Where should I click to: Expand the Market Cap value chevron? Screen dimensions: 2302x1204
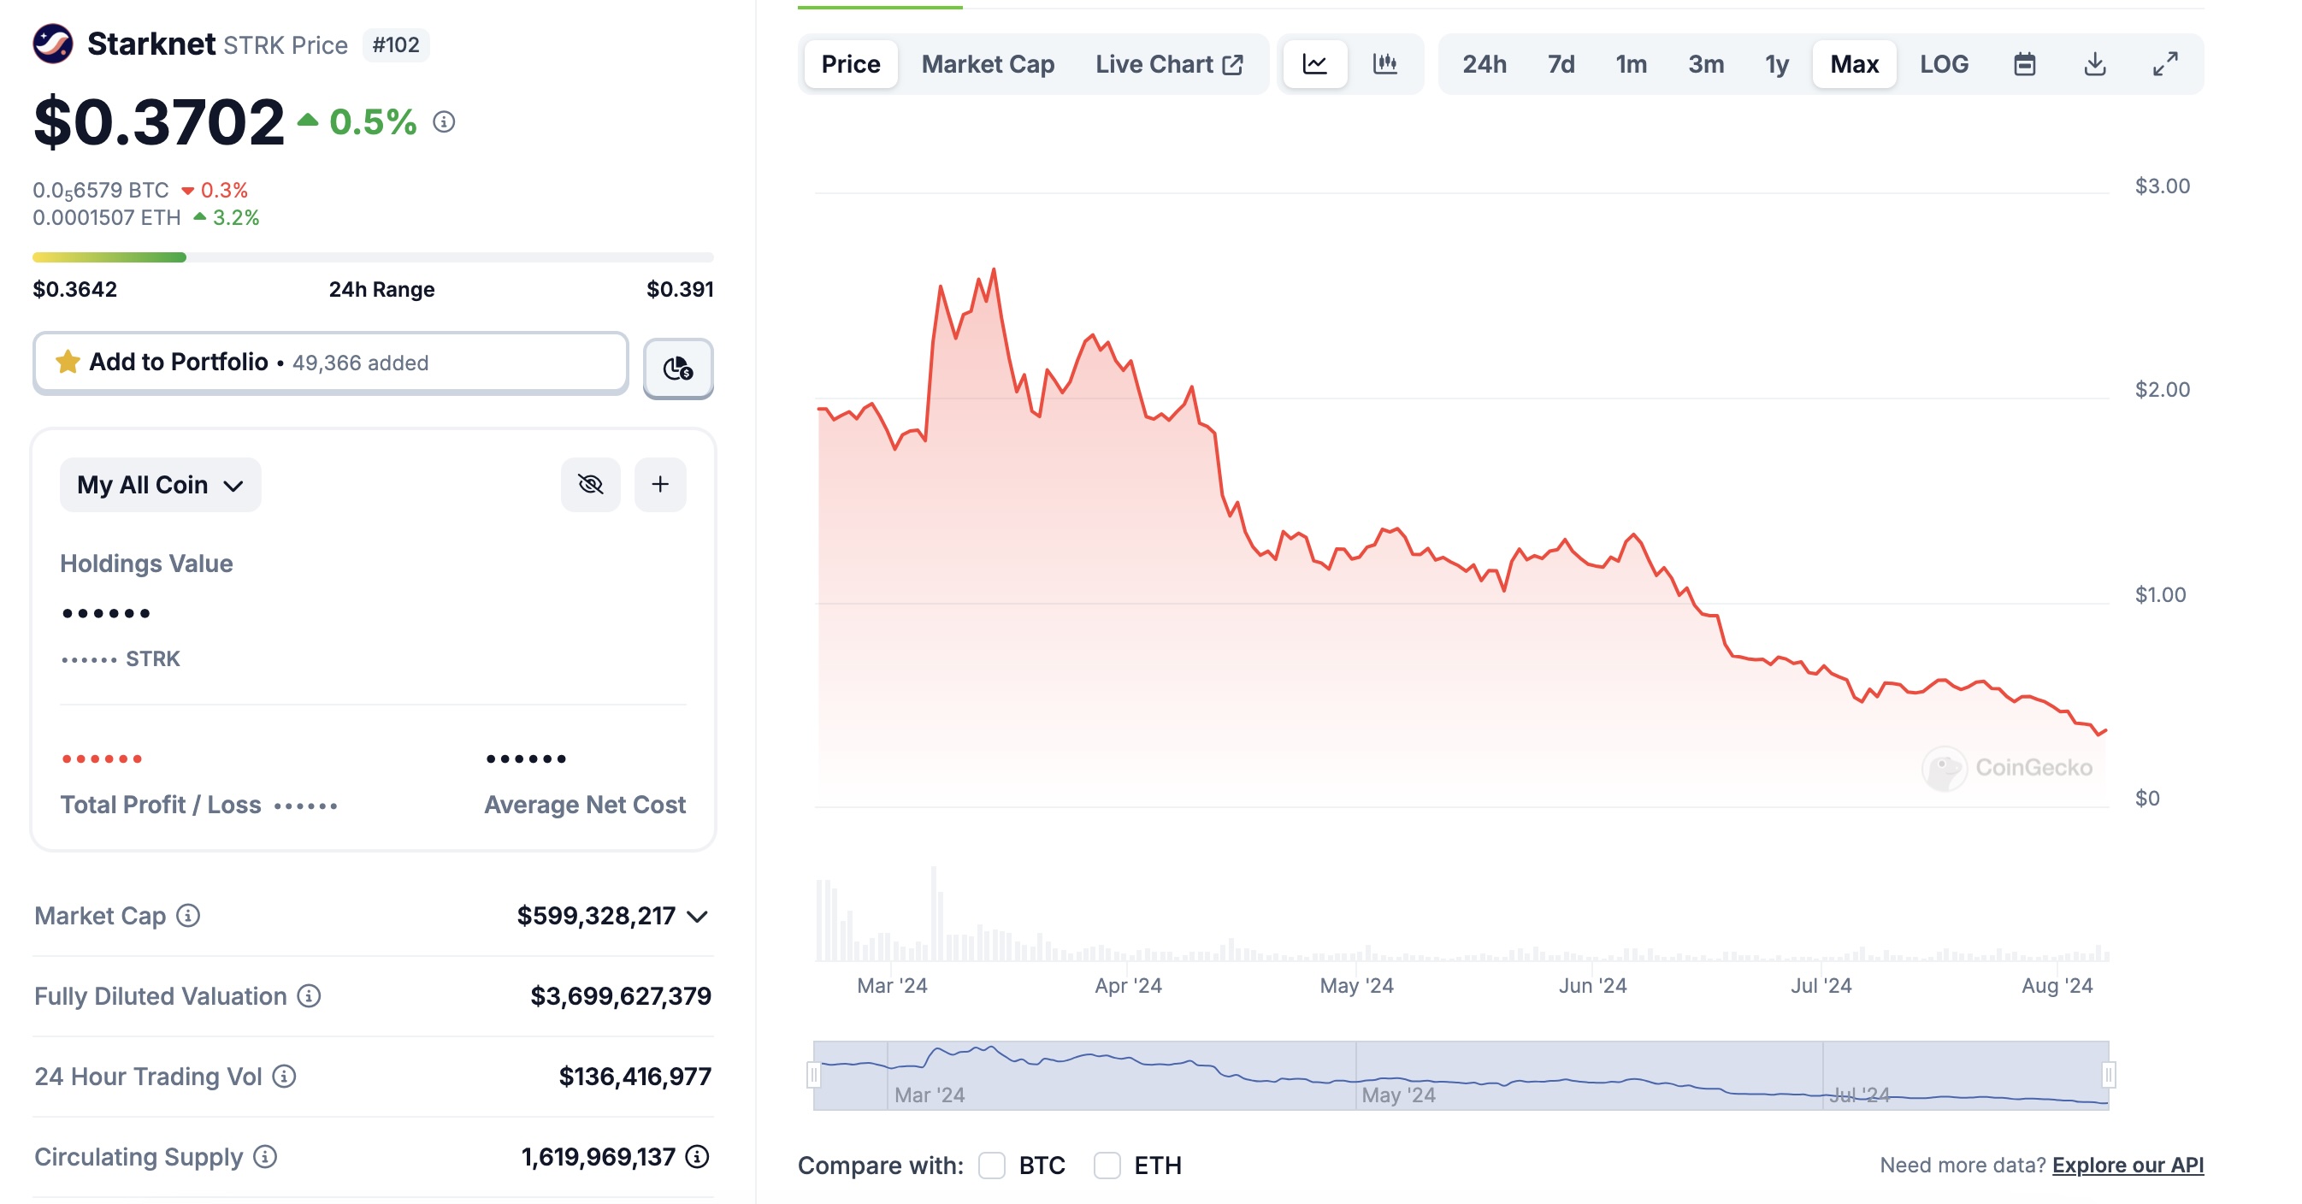coord(697,916)
